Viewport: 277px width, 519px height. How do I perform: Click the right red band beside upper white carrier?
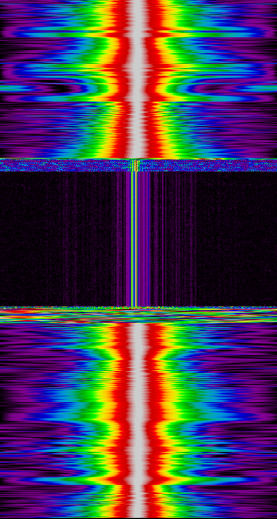click(153, 79)
